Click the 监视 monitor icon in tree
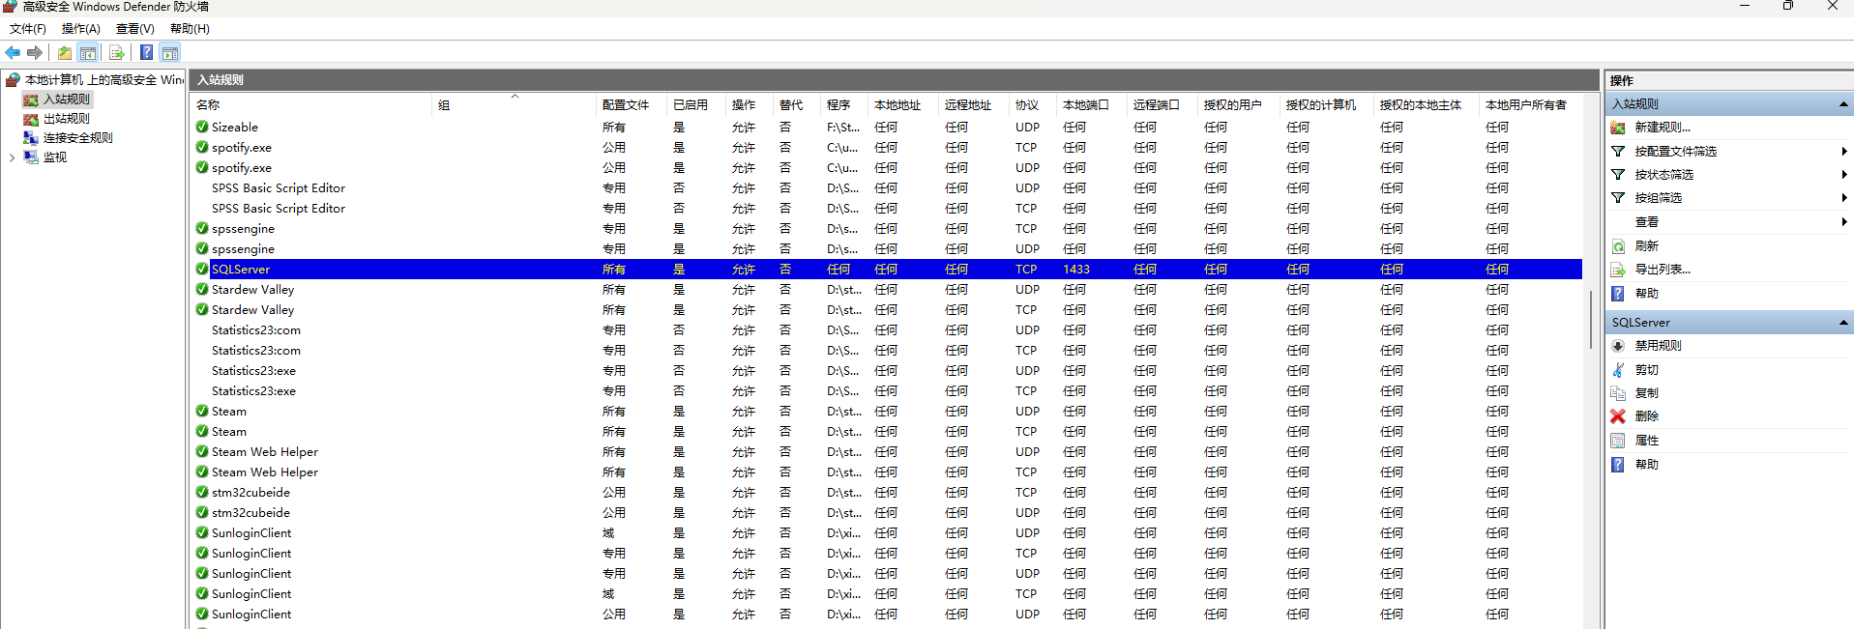This screenshot has height=629, width=1854. (x=31, y=157)
